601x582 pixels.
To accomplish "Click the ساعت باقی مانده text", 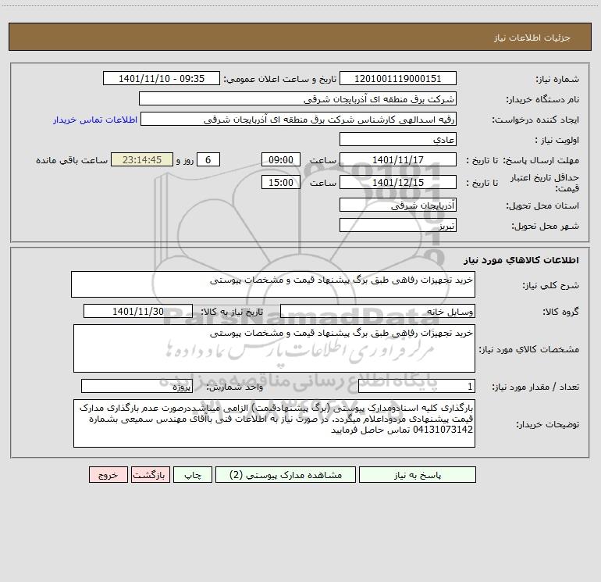I will coord(72,160).
